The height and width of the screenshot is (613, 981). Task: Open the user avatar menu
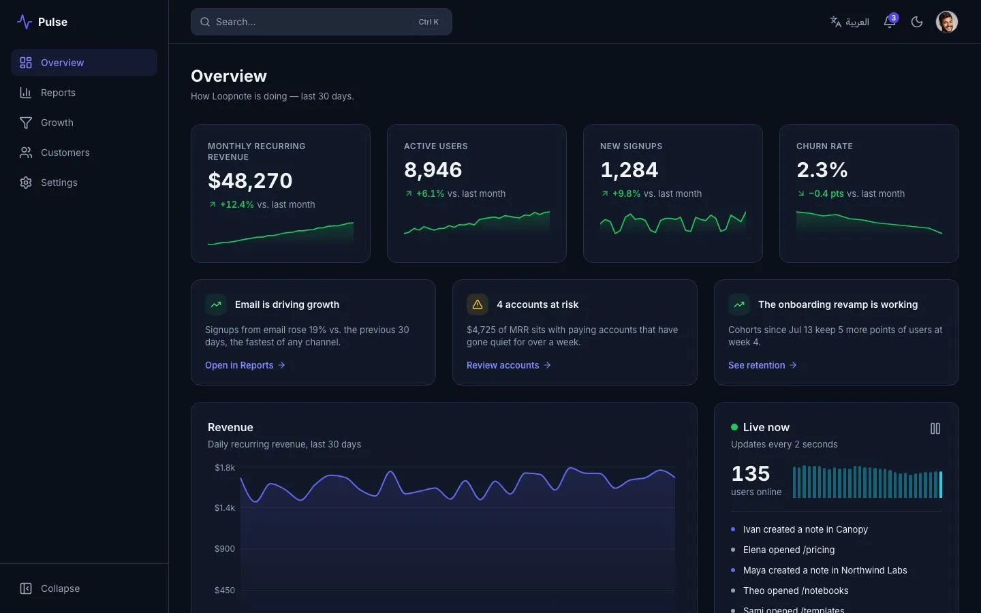[947, 22]
